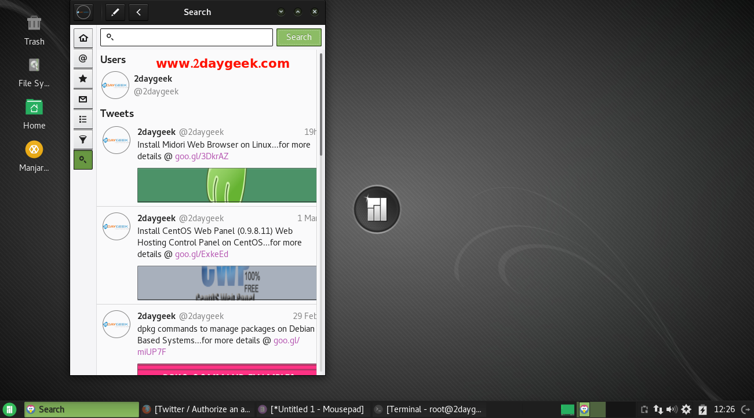Viewport: 754px width, 418px height.
Task: Click the 12:26 clock
Action: (724, 409)
